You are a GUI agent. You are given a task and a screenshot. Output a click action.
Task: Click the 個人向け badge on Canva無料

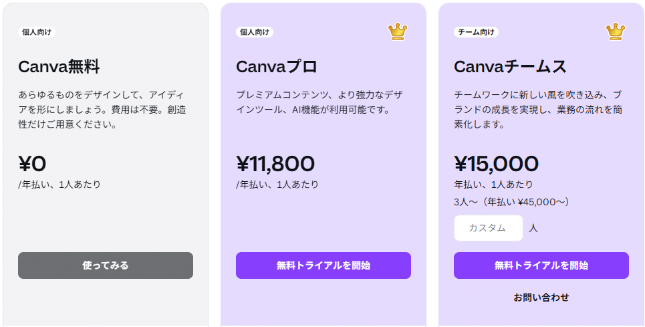pyautogui.click(x=37, y=32)
